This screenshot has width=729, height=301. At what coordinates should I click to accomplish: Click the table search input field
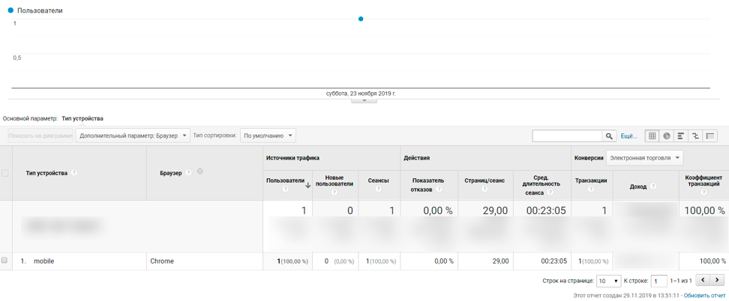click(x=567, y=136)
